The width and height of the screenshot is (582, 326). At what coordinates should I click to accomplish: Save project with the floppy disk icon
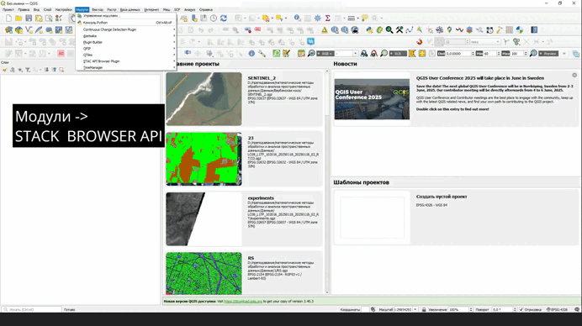click(29, 18)
